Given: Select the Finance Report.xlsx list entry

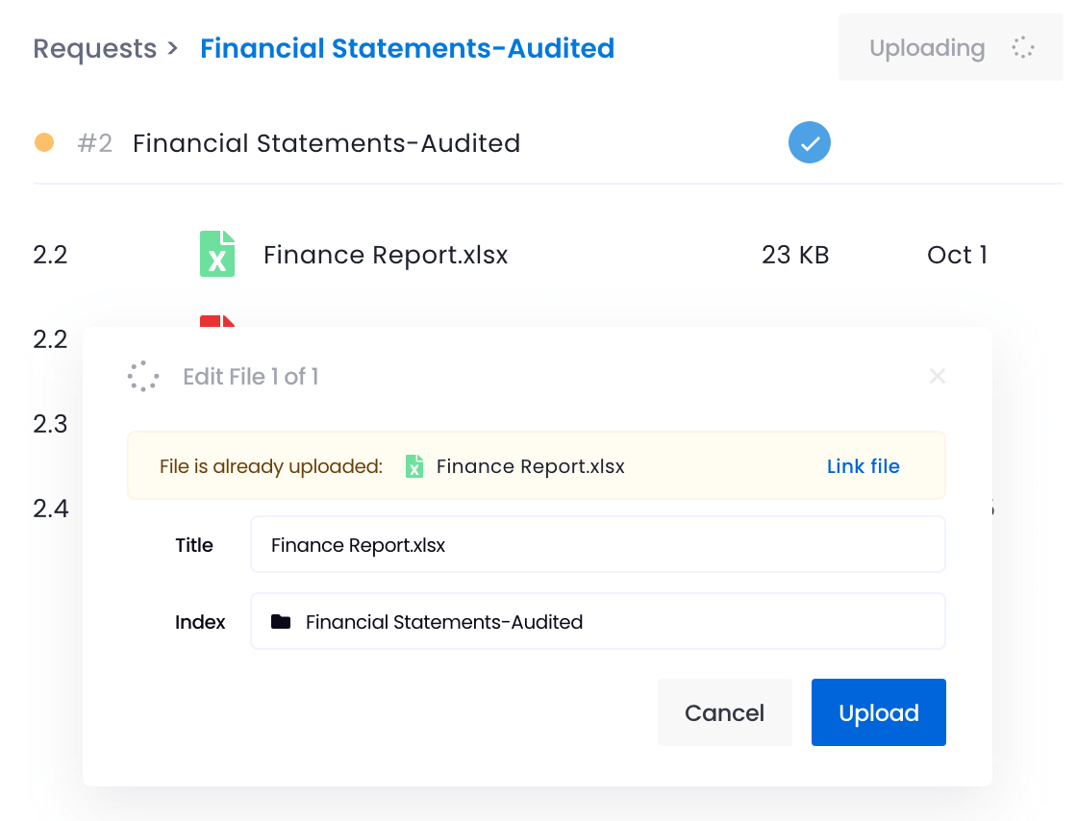Looking at the screenshot, I should (x=385, y=254).
